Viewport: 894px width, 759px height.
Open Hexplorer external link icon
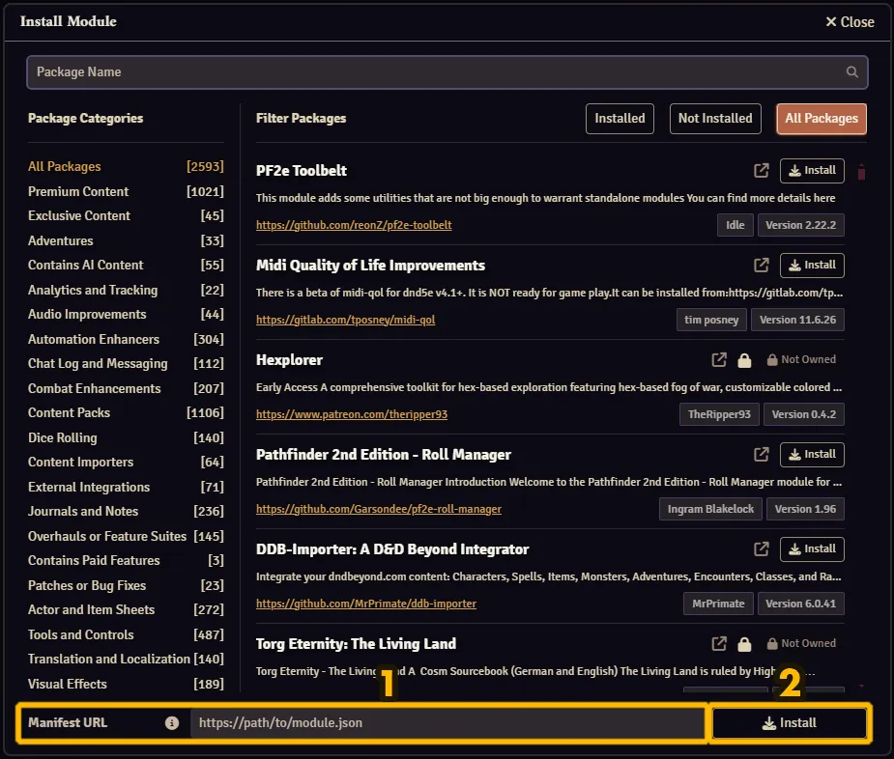pyautogui.click(x=719, y=359)
